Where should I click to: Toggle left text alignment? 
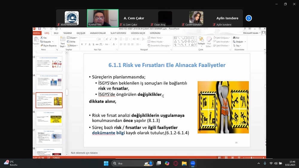tap(121, 44)
